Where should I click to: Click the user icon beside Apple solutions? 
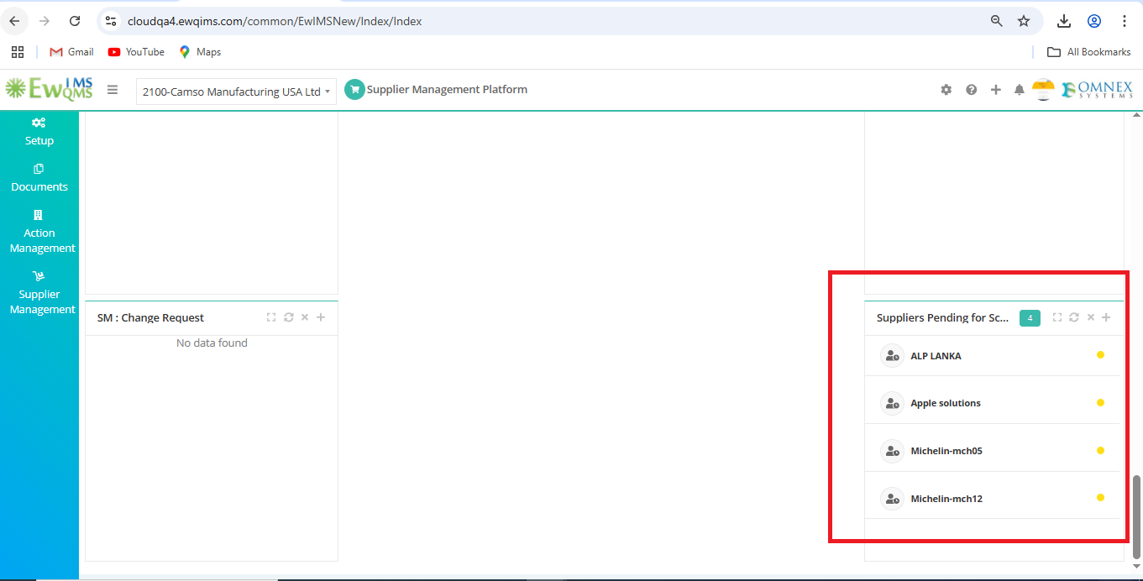pyautogui.click(x=892, y=403)
